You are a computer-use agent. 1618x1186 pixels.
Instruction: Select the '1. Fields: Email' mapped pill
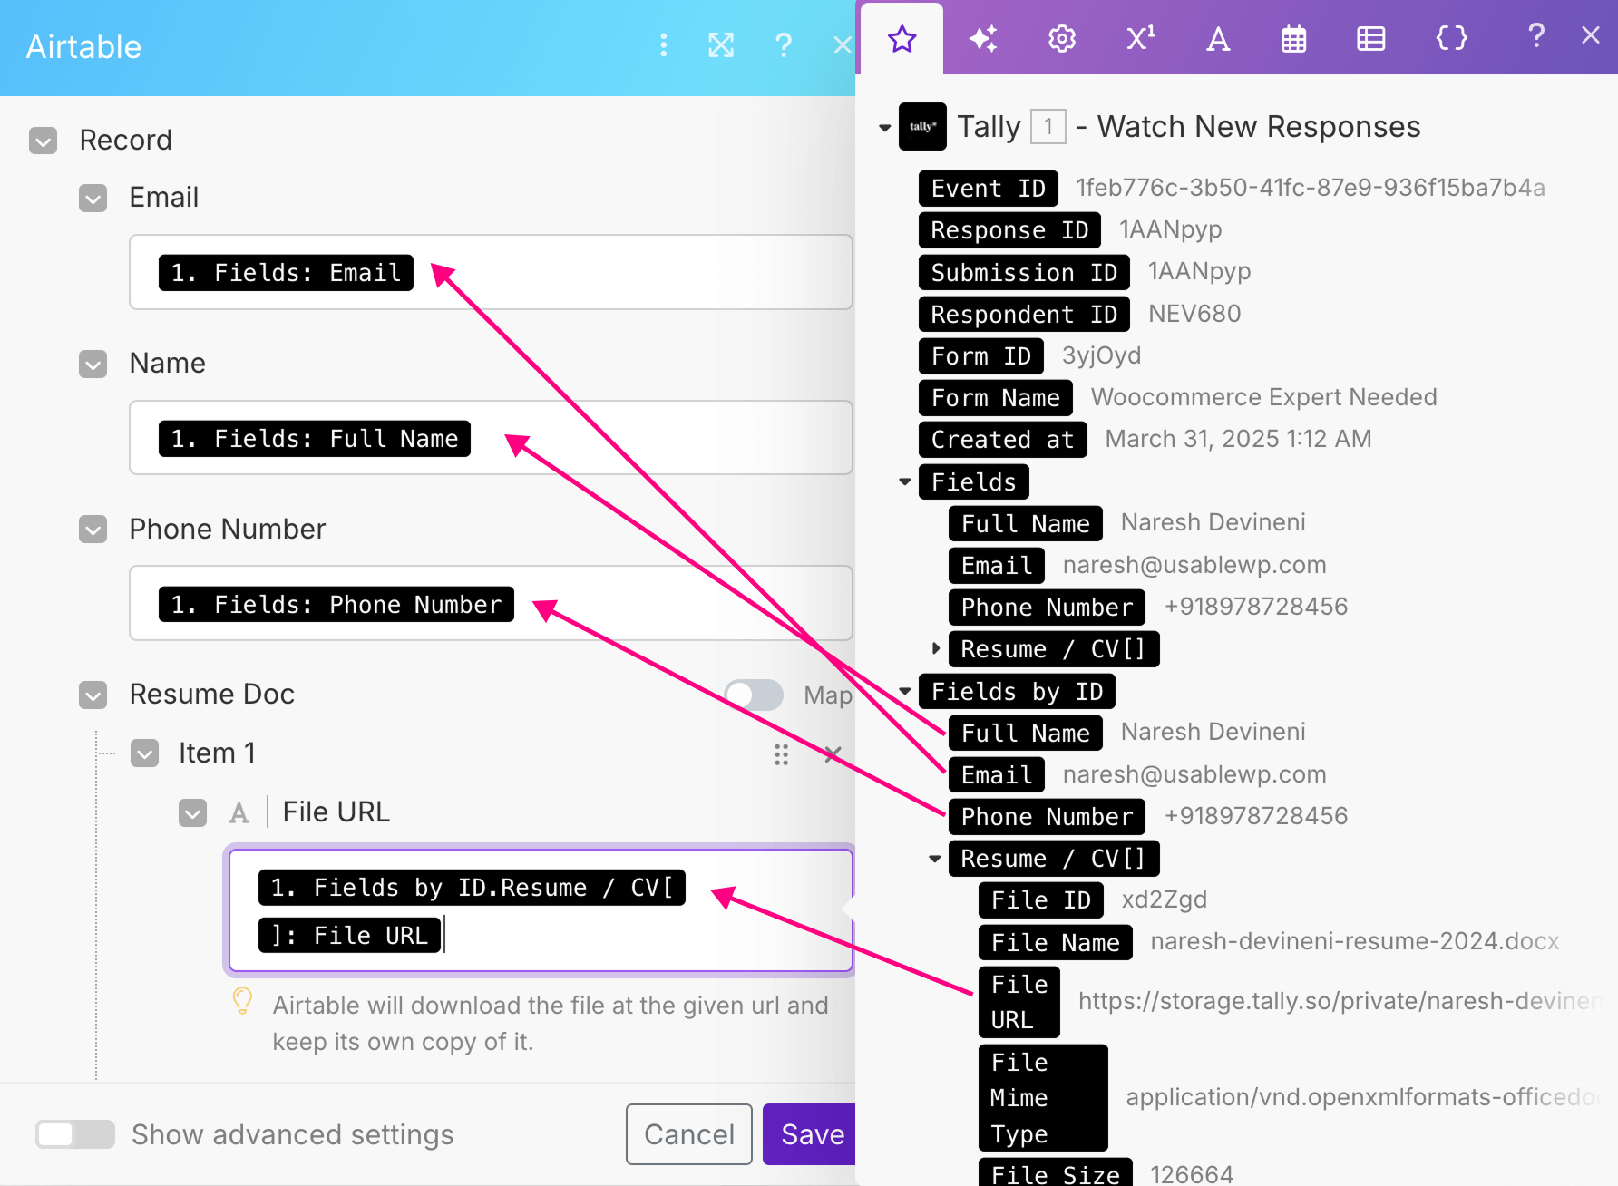[286, 273]
